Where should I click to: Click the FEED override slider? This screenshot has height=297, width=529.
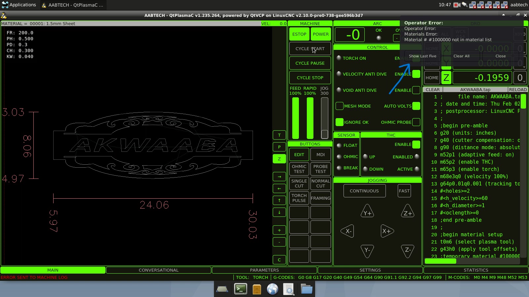click(x=296, y=118)
